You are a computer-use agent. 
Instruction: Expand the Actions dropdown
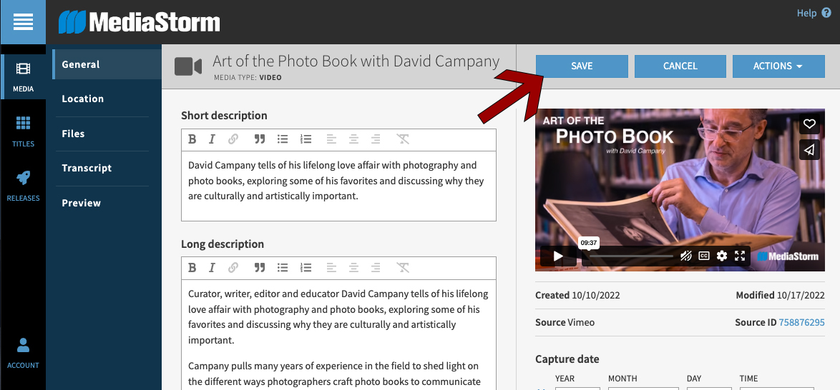pyautogui.click(x=778, y=66)
